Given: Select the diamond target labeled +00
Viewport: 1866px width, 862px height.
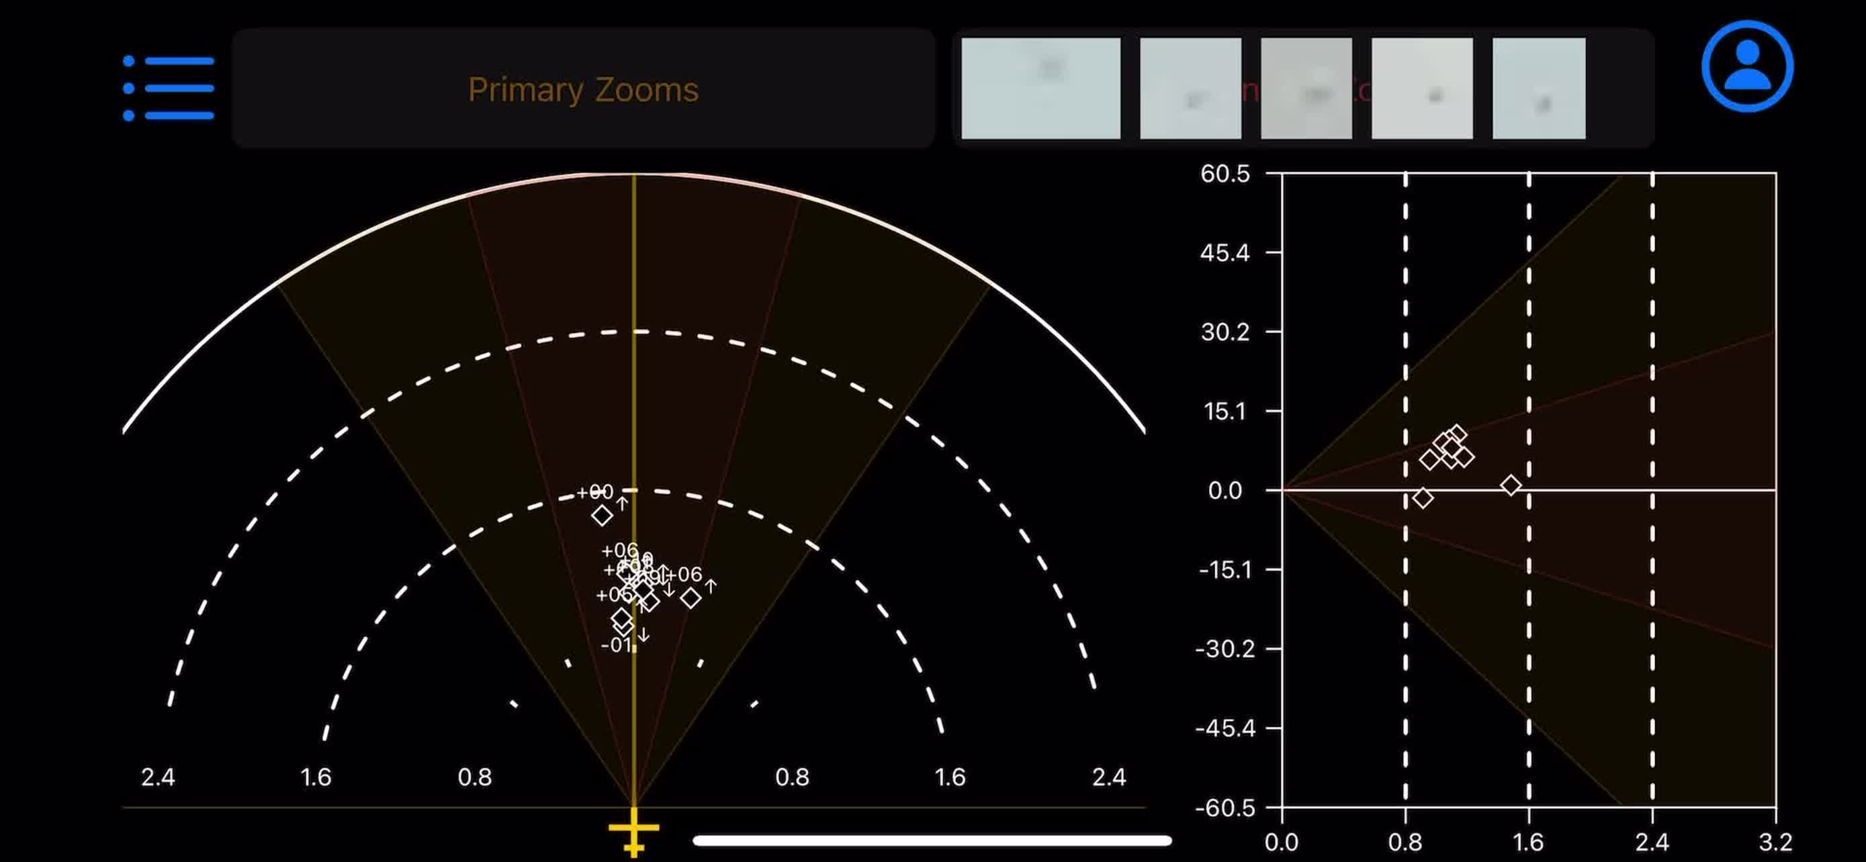Looking at the screenshot, I should pyautogui.click(x=602, y=516).
